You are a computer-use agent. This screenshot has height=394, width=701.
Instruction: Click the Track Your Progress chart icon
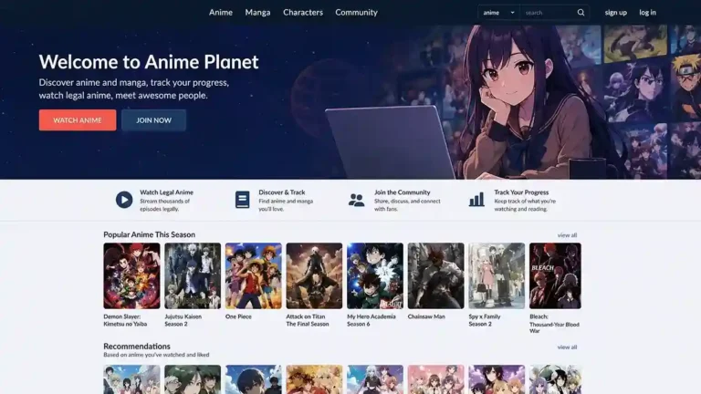476,199
